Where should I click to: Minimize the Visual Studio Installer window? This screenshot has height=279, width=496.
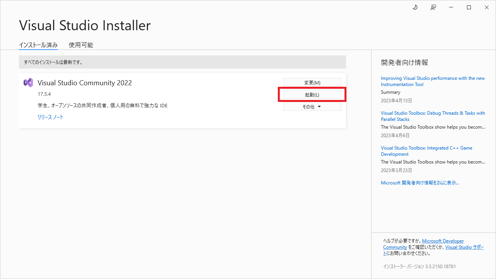coord(451,7)
